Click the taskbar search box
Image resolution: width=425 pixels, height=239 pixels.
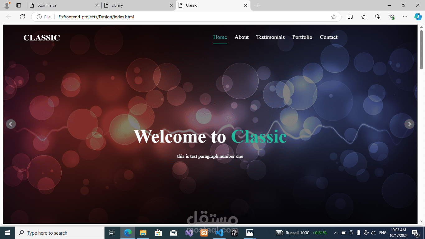point(60,233)
